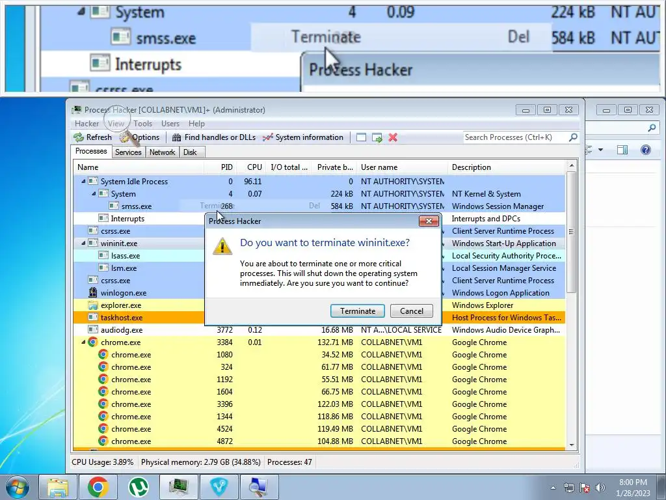This screenshot has height=500, width=666.
Task: Click the search magnifier in Search Processes
Action: point(573,137)
